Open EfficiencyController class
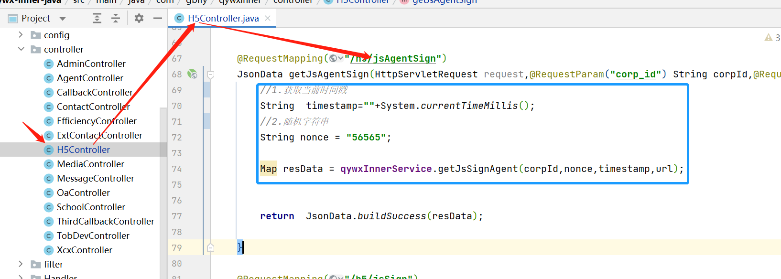The width and height of the screenshot is (781, 279). [97, 121]
